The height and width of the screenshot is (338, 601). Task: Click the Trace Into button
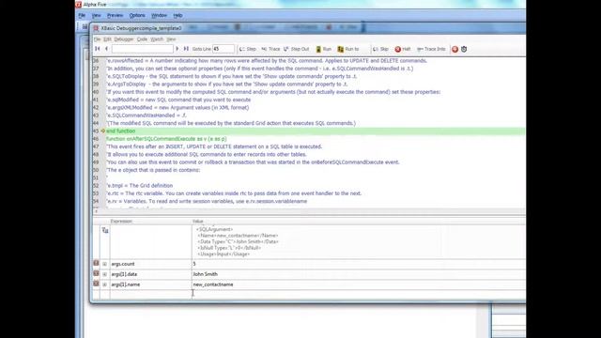point(431,49)
